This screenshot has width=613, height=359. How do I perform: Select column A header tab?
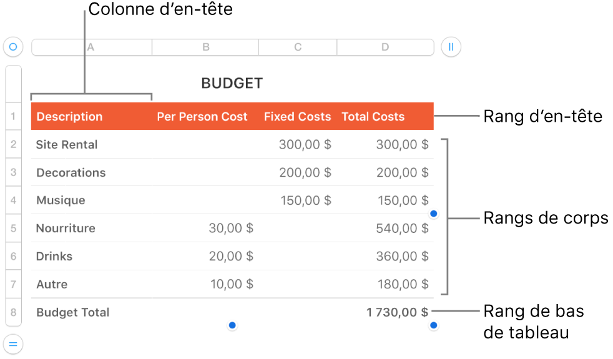coord(91,47)
